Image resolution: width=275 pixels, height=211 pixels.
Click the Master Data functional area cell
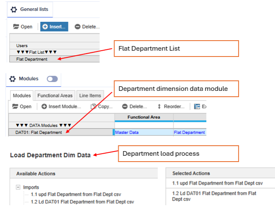click(144, 132)
